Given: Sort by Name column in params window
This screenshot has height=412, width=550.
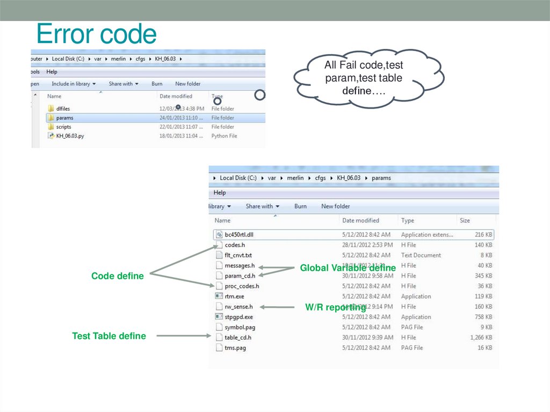Looking at the screenshot, I should click(x=222, y=220).
